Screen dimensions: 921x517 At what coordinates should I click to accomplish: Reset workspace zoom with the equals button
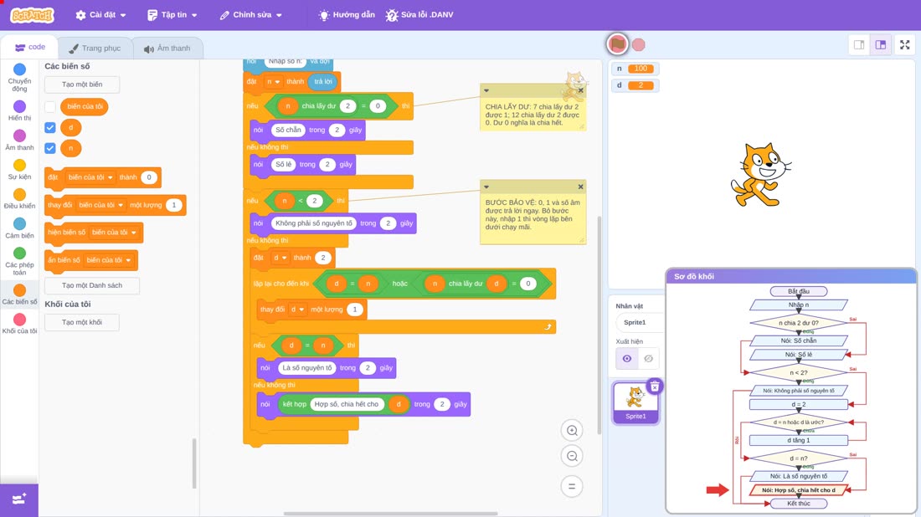tap(572, 486)
